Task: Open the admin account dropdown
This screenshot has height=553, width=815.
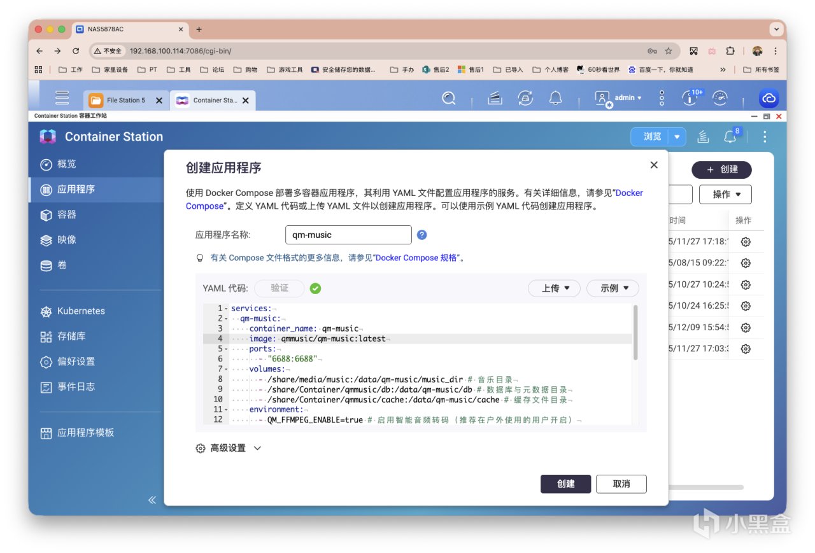Action: click(628, 98)
